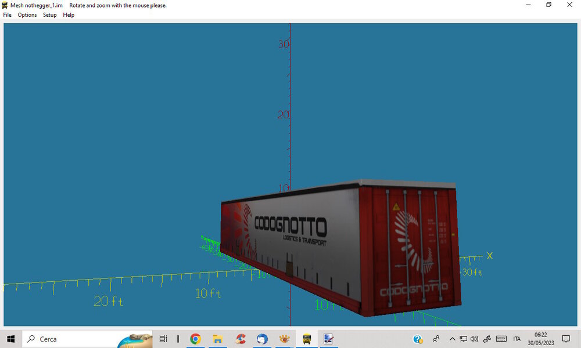Open the File menu

click(7, 15)
